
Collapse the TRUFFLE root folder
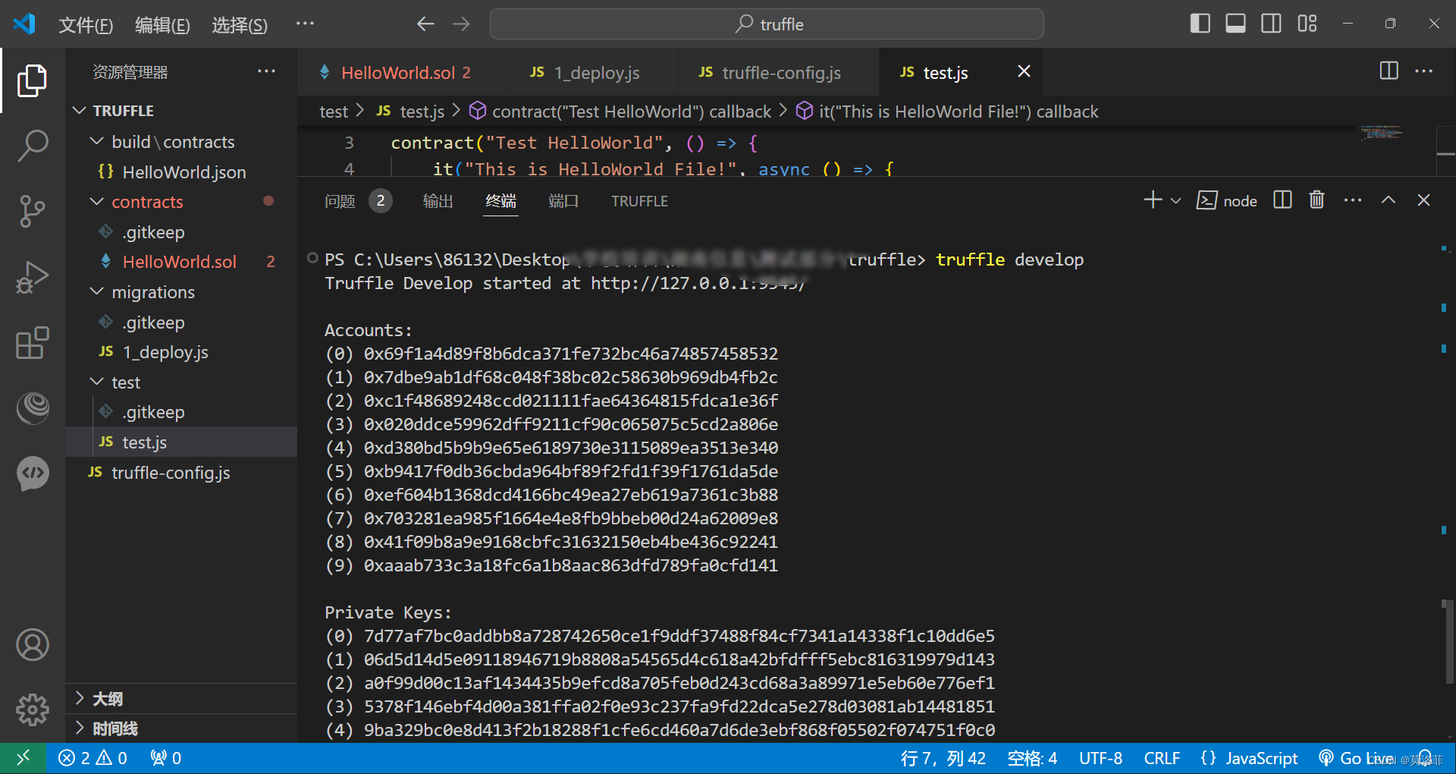[x=182, y=111]
